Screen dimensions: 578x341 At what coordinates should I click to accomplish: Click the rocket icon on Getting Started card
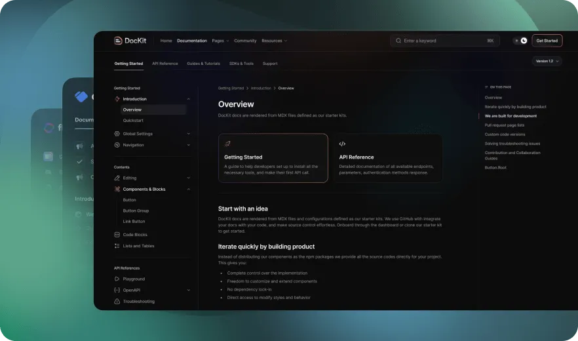click(227, 144)
